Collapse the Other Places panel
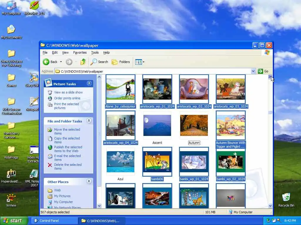 coord(89,181)
